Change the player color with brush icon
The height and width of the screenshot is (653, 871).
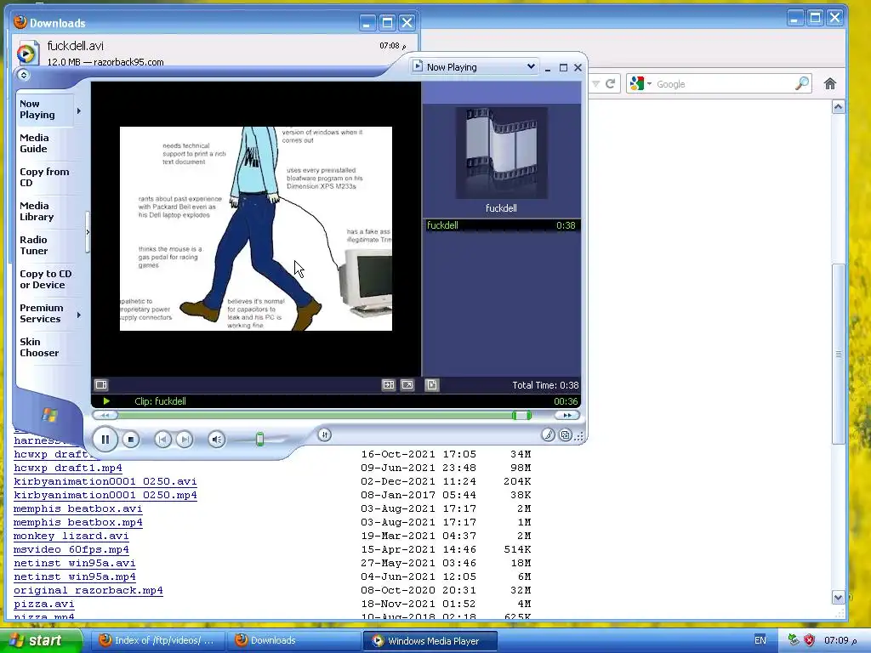click(x=548, y=435)
